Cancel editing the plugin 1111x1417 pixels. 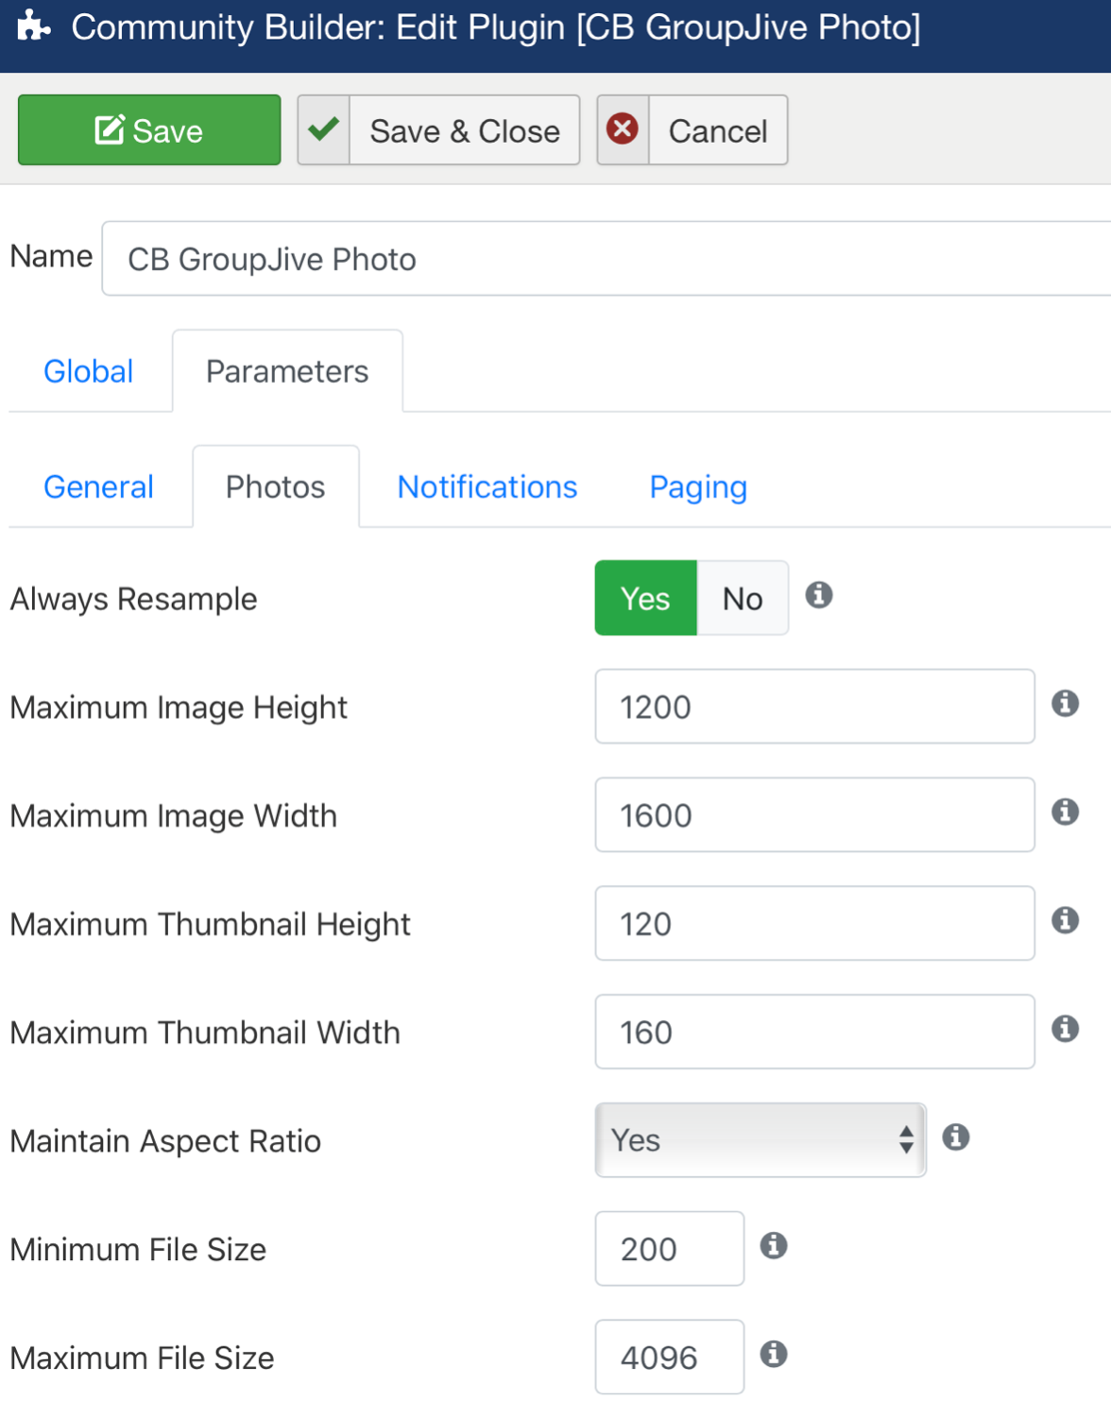click(692, 130)
